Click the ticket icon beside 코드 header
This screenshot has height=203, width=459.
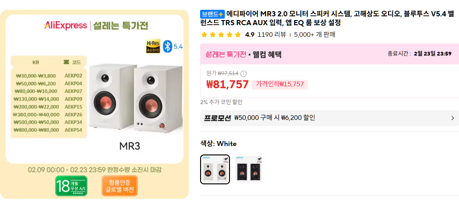66,62
